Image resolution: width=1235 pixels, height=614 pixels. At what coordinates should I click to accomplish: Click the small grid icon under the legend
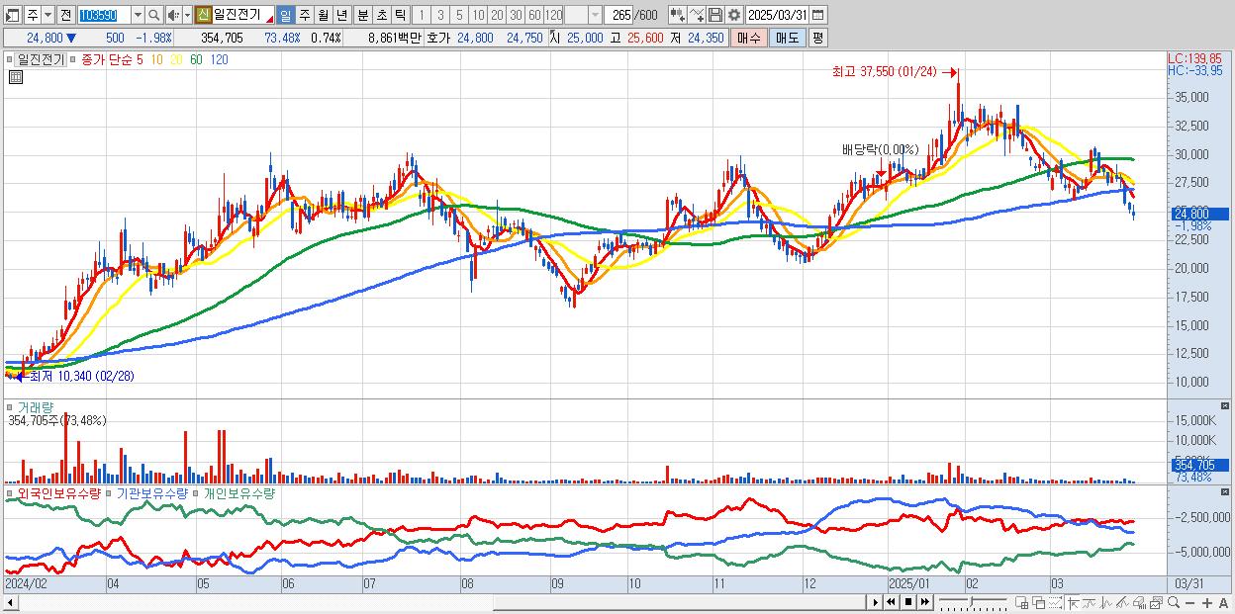[x=15, y=78]
